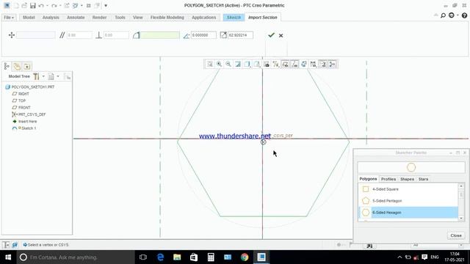This screenshot has width=470, height=264.
Task: Click the Refit icon in graphics toolbar
Action: coord(210,64)
